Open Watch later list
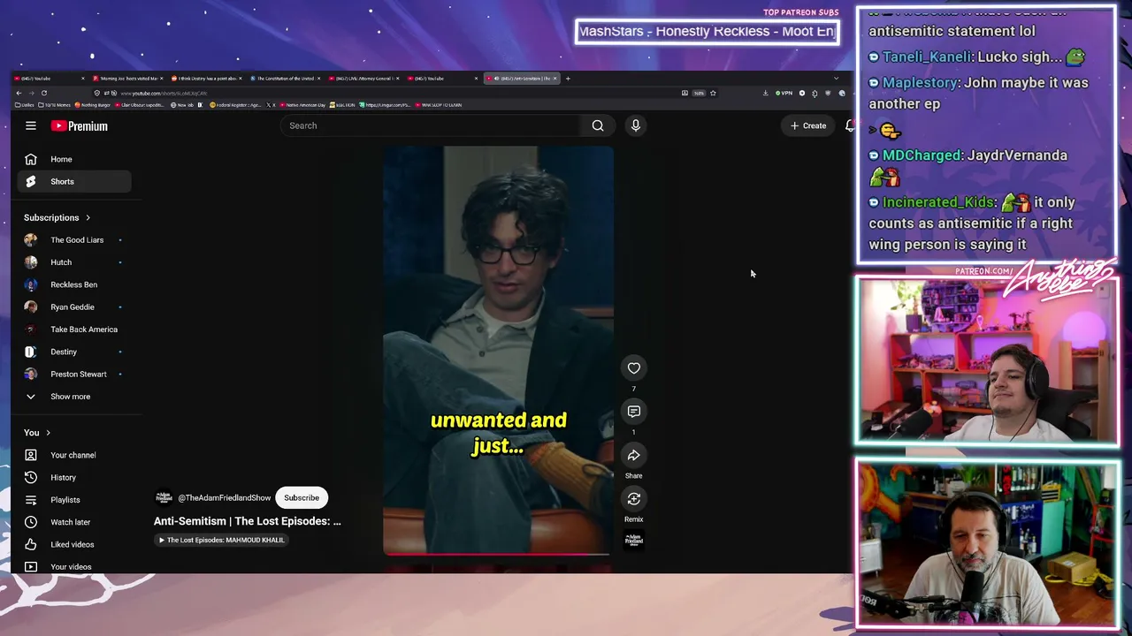 [x=70, y=522]
